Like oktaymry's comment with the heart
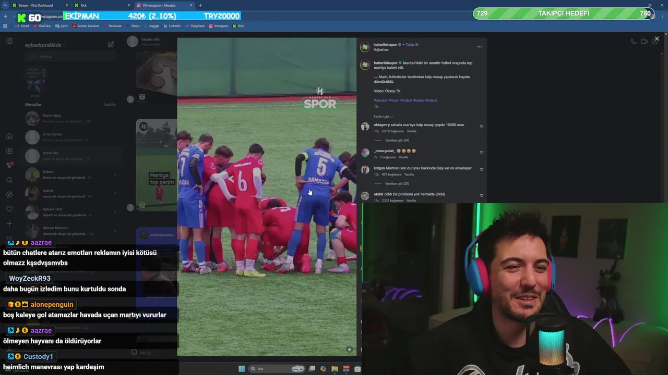 pyautogui.click(x=481, y=126)
